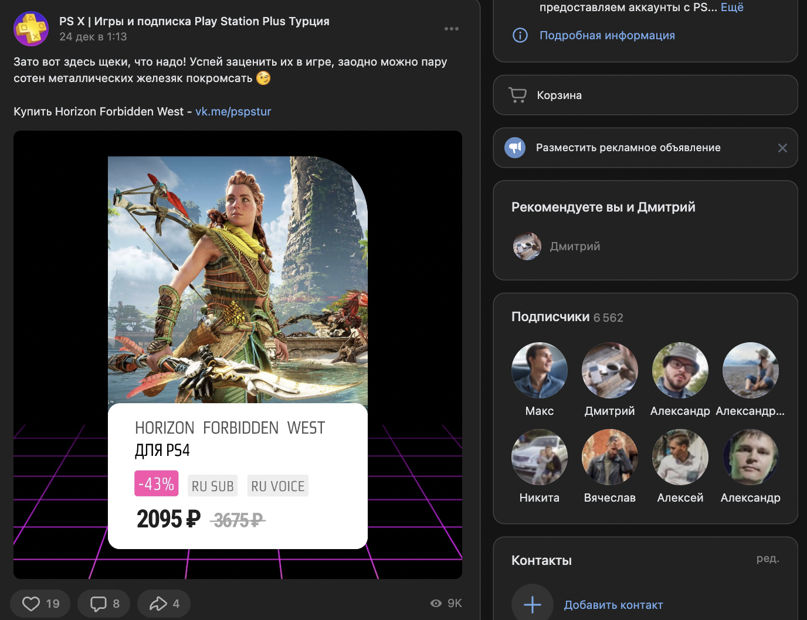Share the post with arrow icon
The height and width of the screenshot is (620, 807).
click(158, 604)
